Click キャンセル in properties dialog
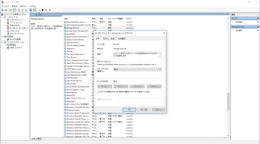260x144 pixels. click(x=144, y=110)
